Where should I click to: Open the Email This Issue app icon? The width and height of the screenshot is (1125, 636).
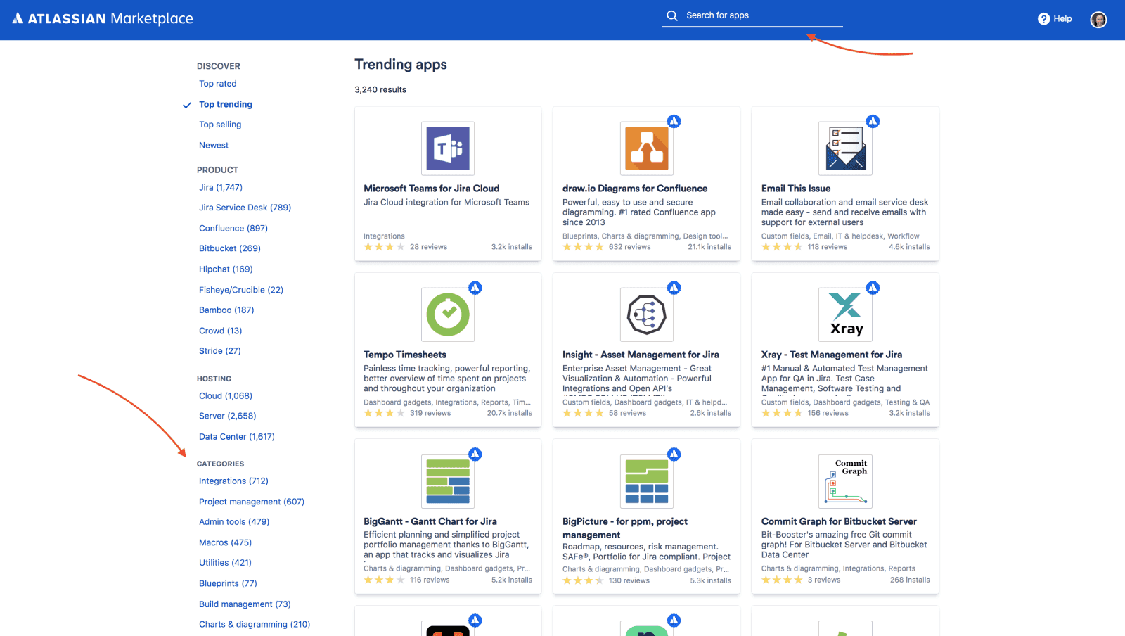coord(846,148)
